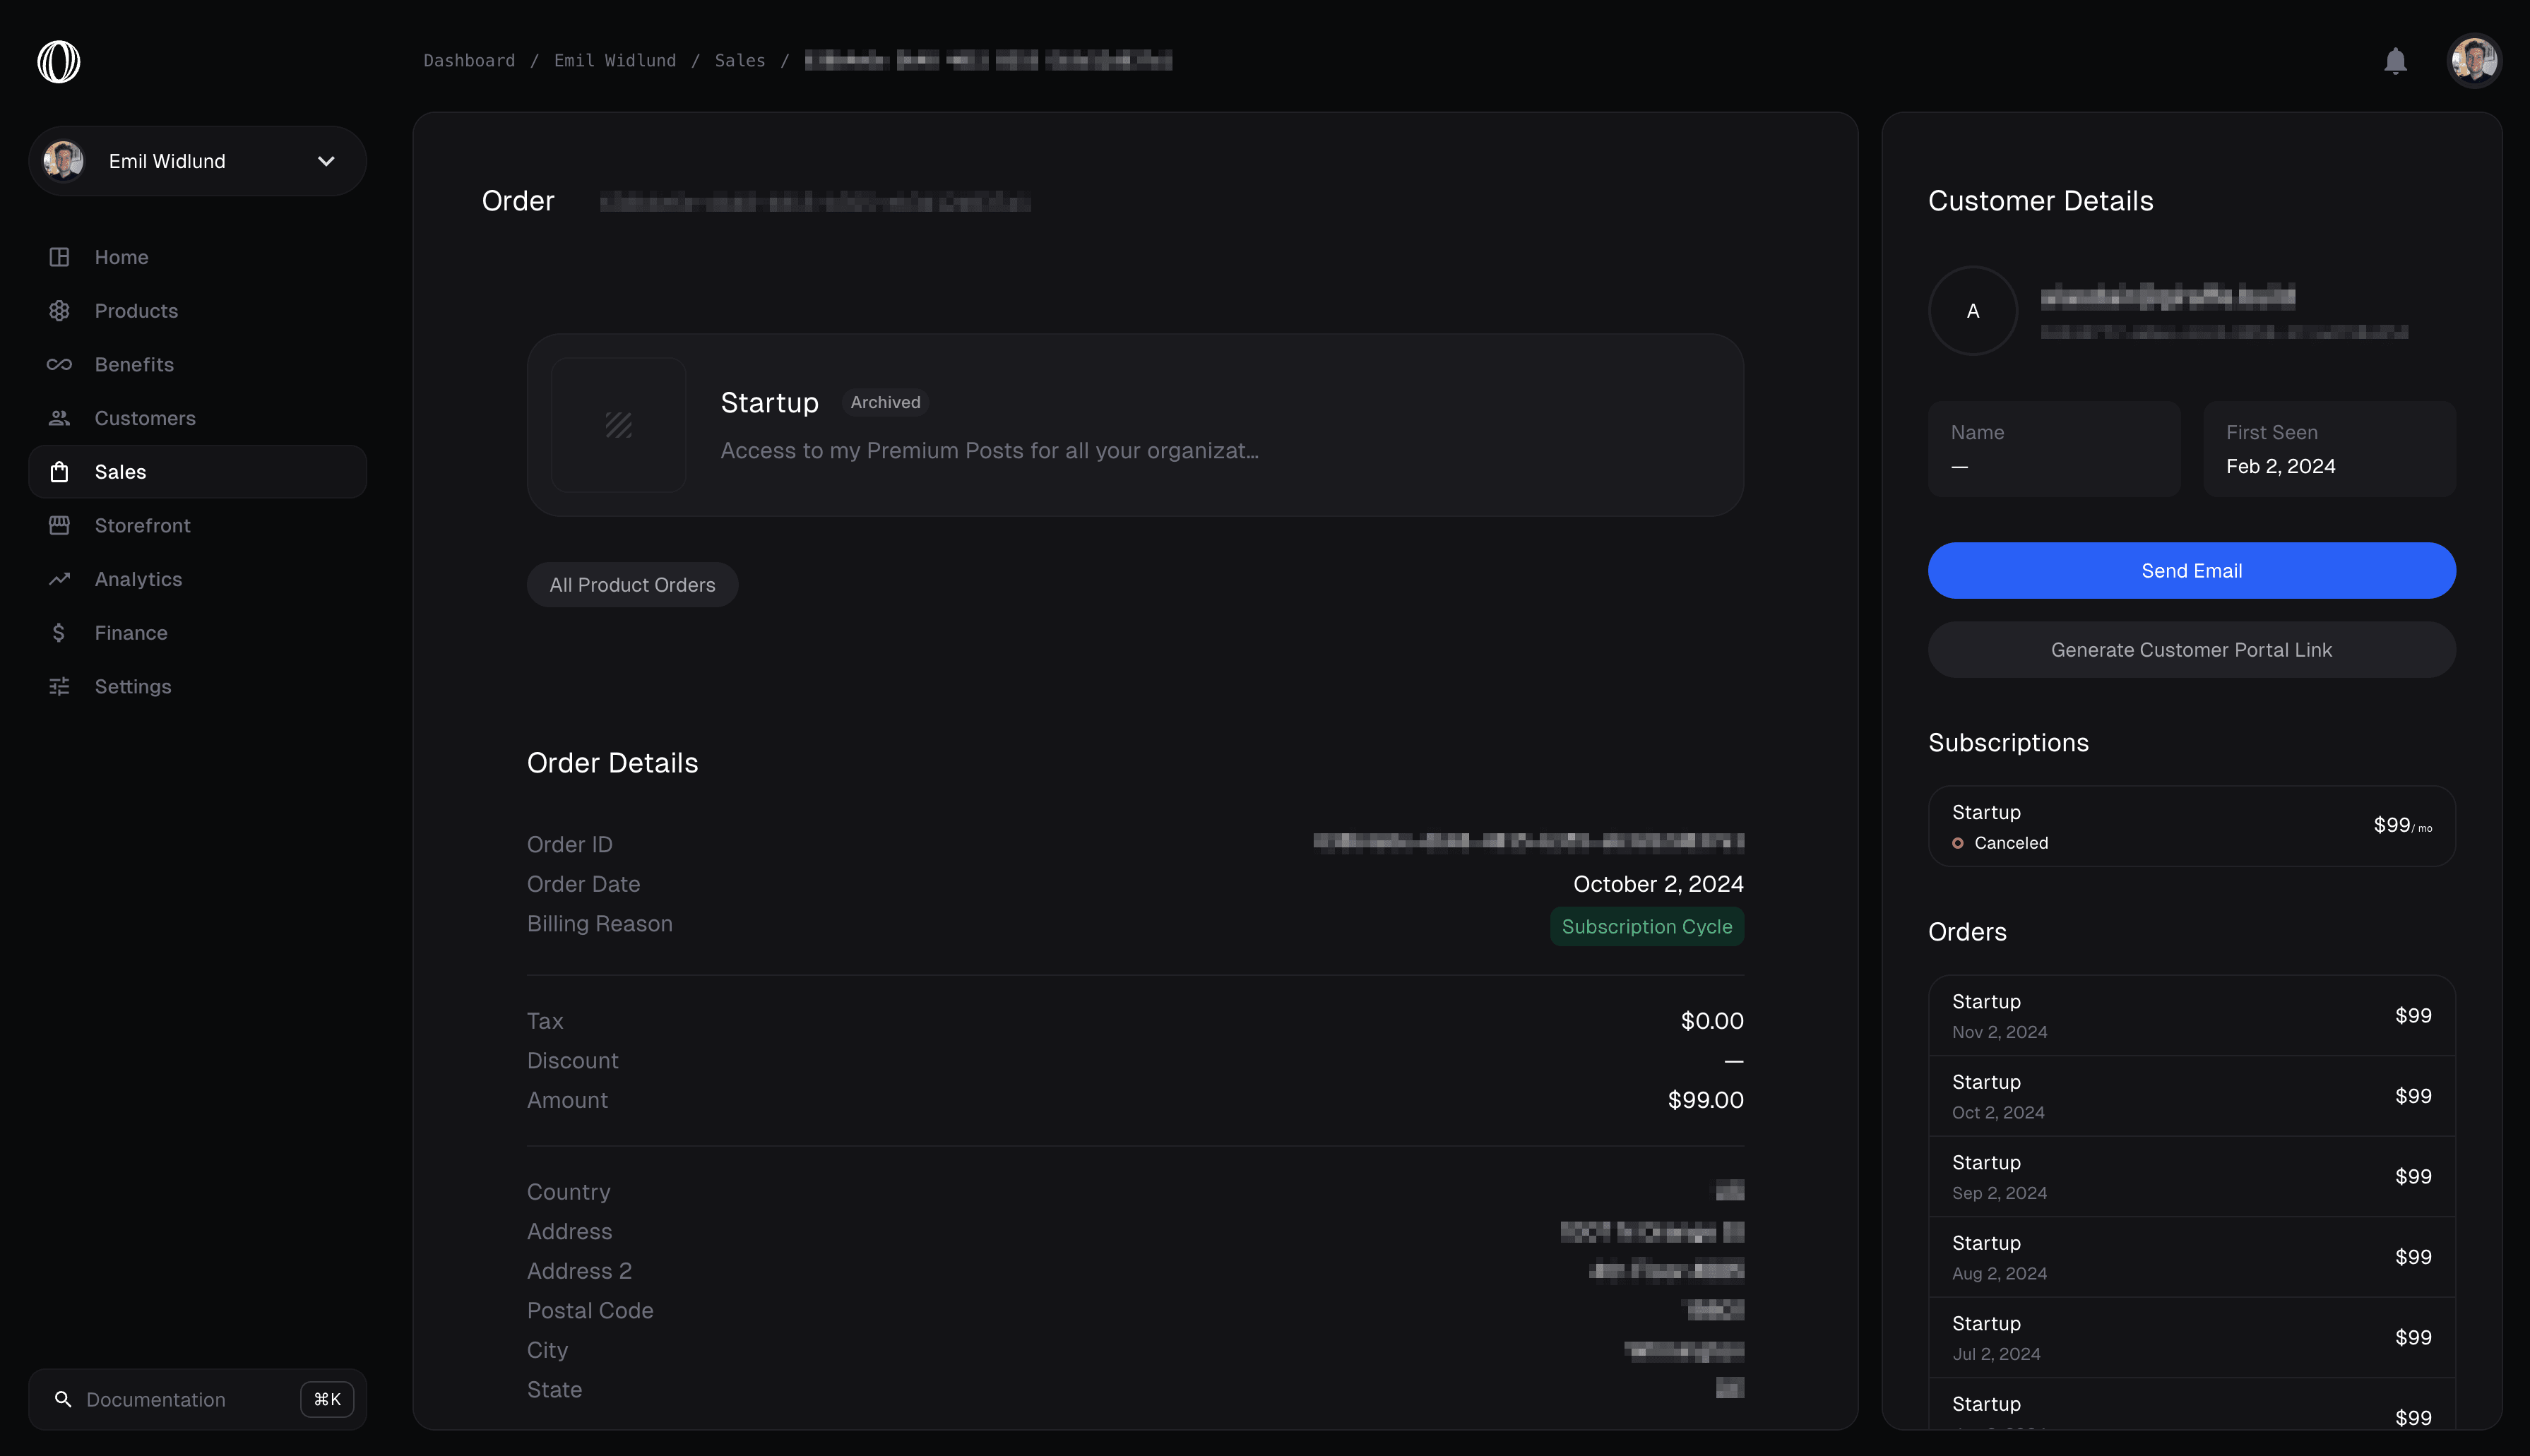The image size is (2530, 1456).
Task: Open the Startup order from Nov 2, 2024
Action: pos(2191,1015)
